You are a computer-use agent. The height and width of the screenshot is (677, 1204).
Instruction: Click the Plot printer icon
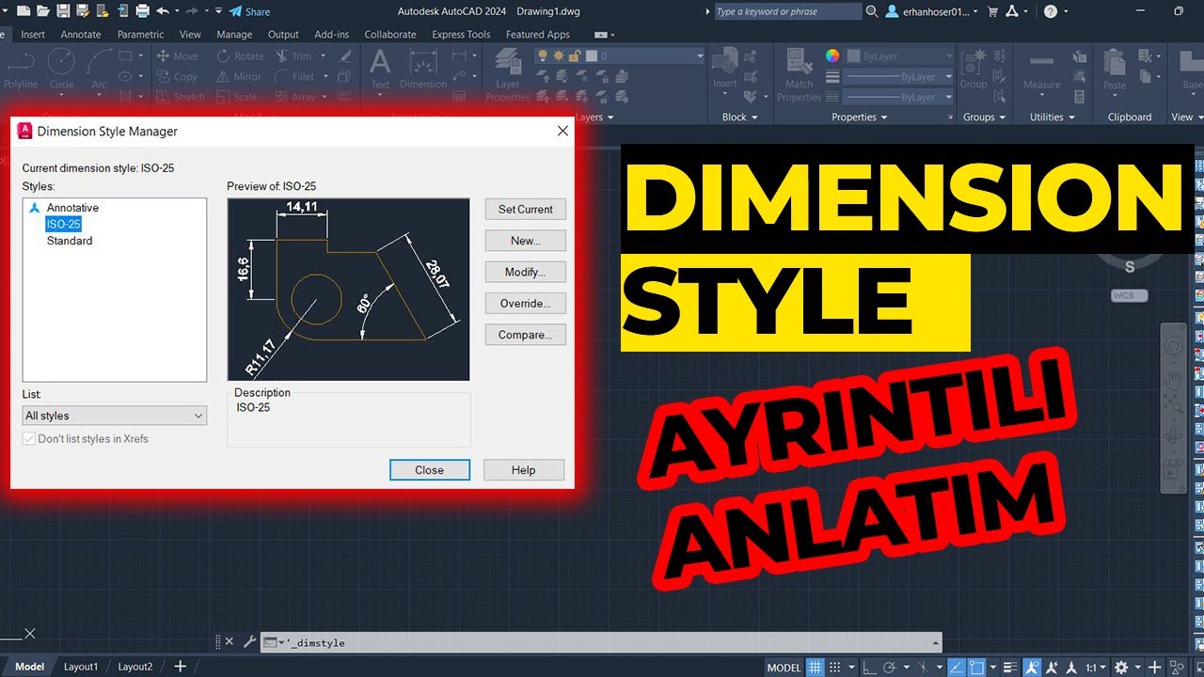point(142,11)
